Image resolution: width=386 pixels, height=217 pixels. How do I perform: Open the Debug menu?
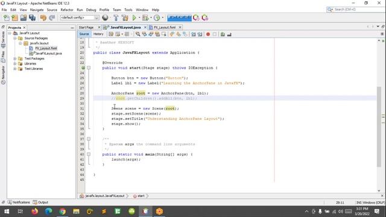pos(91,10)
